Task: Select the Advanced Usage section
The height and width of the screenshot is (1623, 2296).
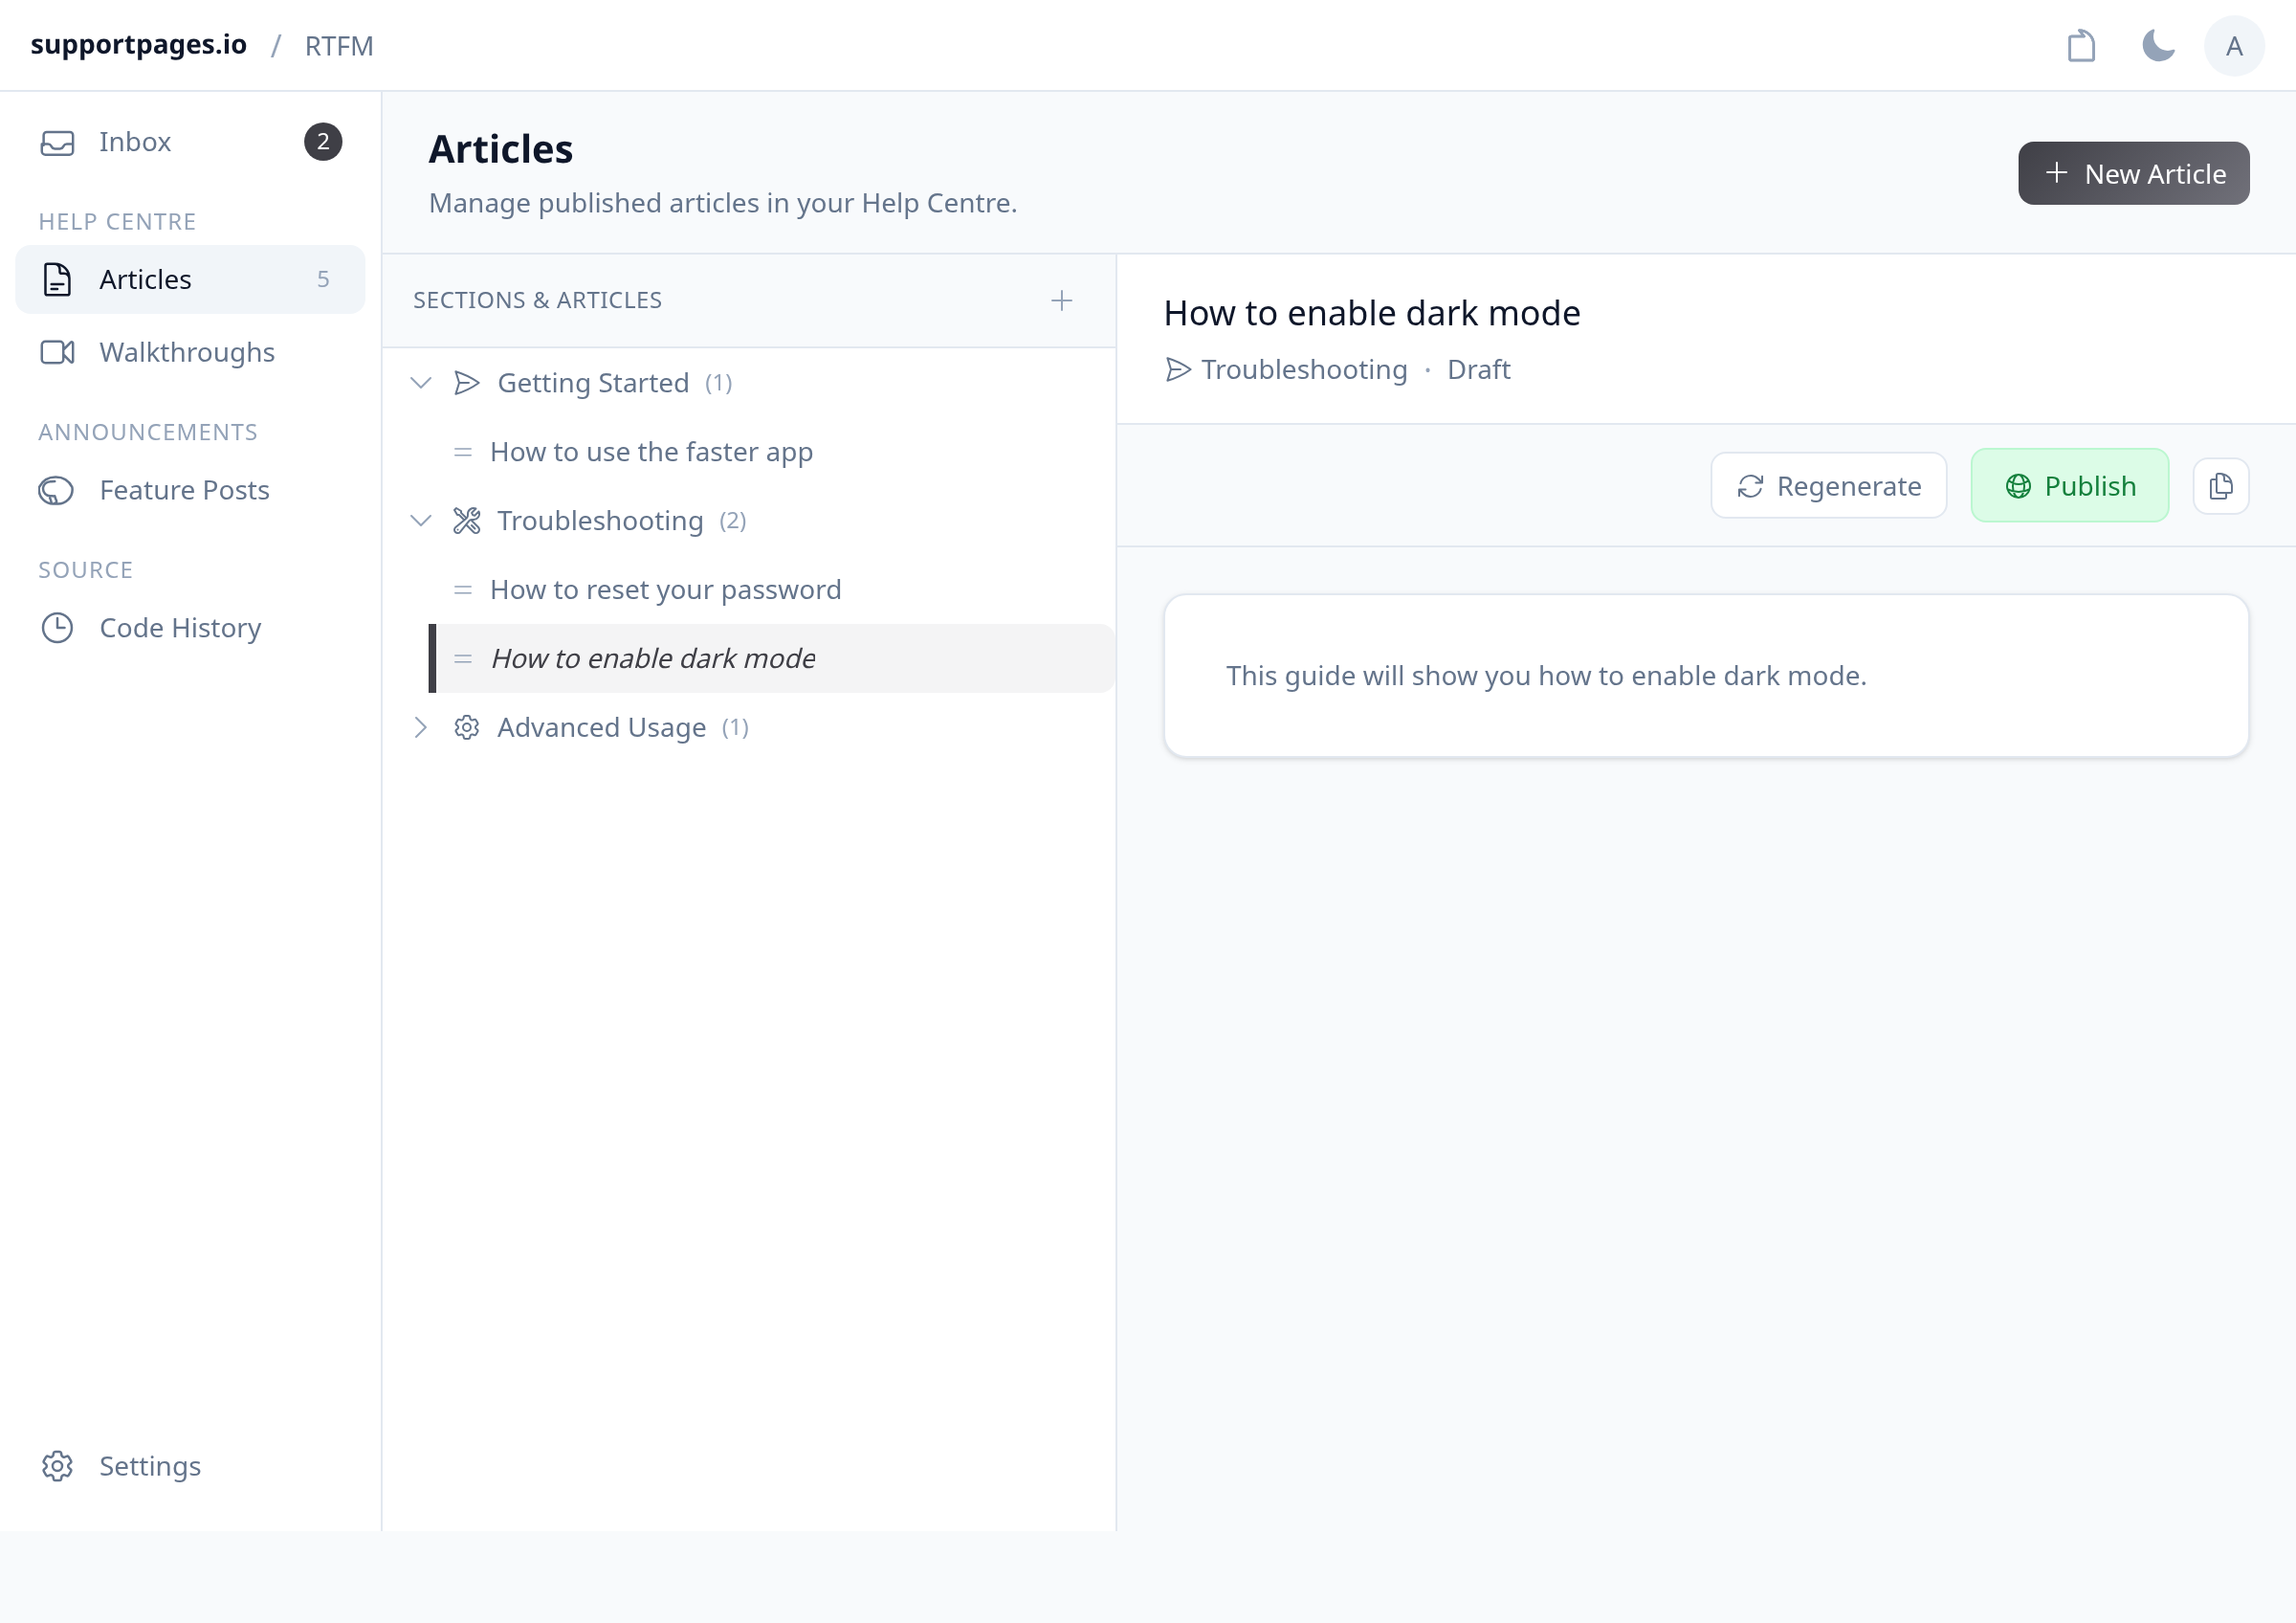Action: [x=601, y=728]
